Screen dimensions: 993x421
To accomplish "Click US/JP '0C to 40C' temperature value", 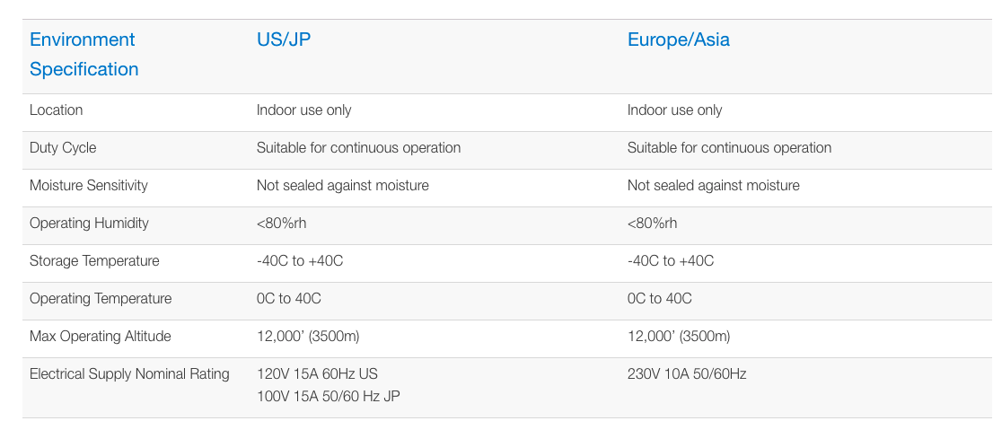I will click(289, 299).
